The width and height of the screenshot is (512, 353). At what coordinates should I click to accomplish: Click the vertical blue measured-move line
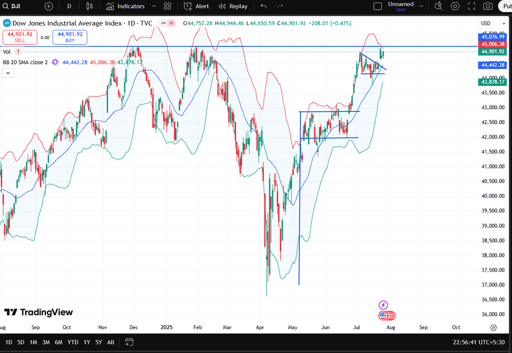pyautogui.click(x=300, y=198)
